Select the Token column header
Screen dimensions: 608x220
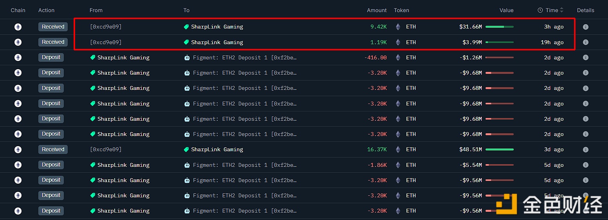[401, 10]
